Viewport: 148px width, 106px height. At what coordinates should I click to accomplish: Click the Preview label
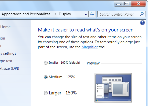point(93,63)
